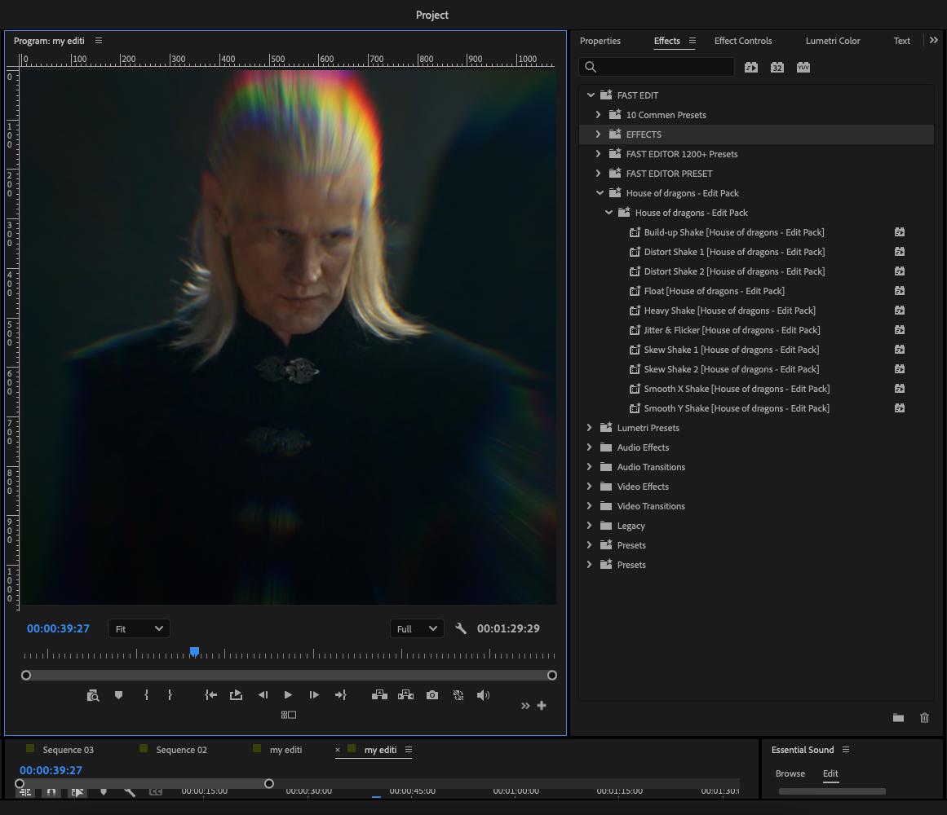Open the Sequence 03 timeline tab
This screenshot has height=815, width=947.
[69, 750]
